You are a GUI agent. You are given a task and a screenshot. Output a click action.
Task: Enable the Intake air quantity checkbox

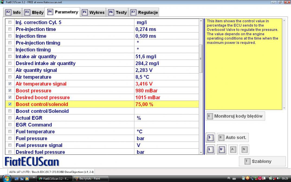point(10,56)
